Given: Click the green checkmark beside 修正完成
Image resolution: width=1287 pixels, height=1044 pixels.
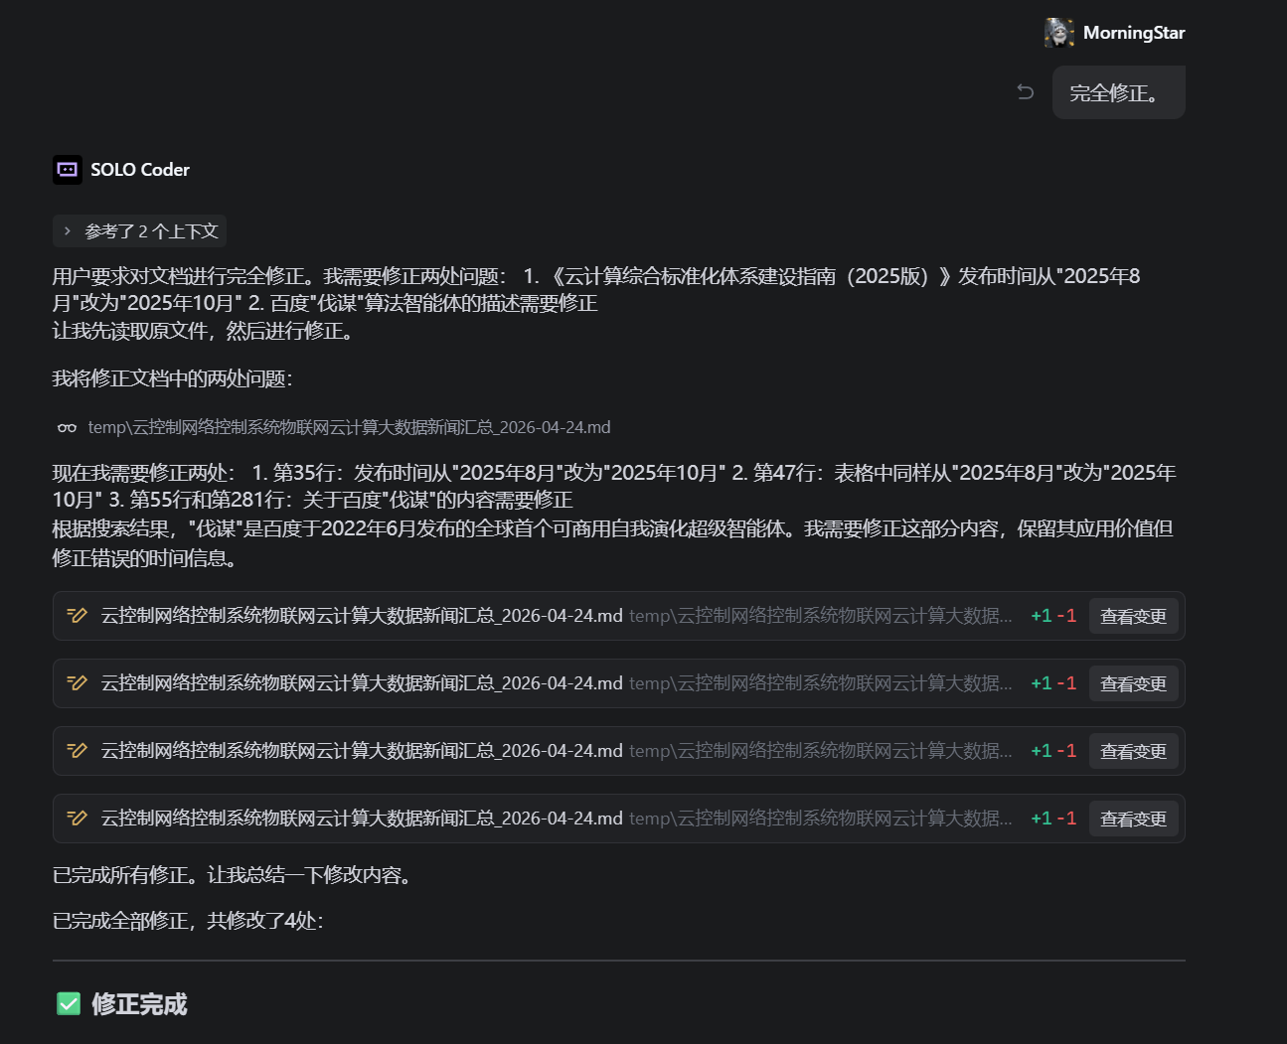Looking at the screenshot, I should click(69, 1004).
